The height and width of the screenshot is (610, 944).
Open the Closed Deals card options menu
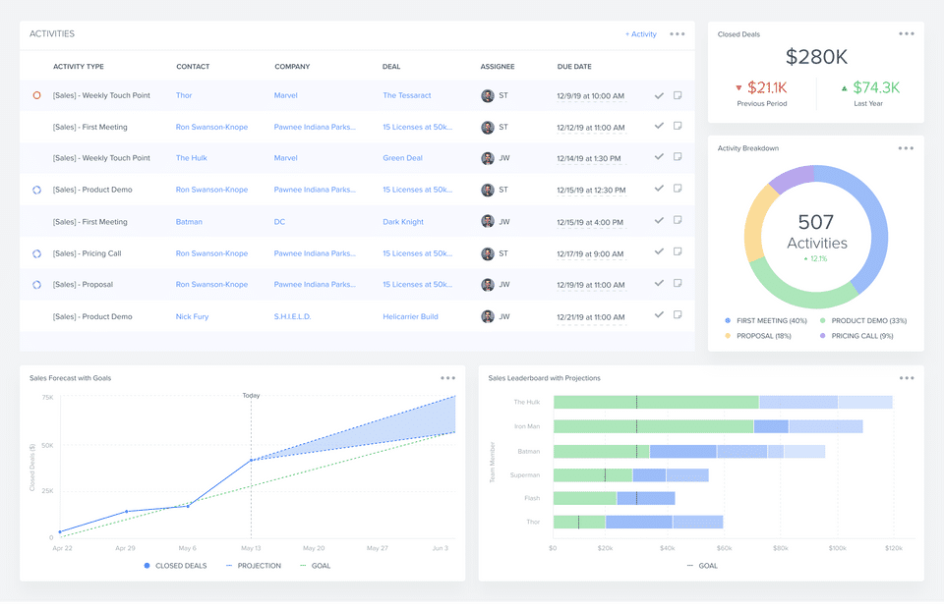[x=907, y=33]
